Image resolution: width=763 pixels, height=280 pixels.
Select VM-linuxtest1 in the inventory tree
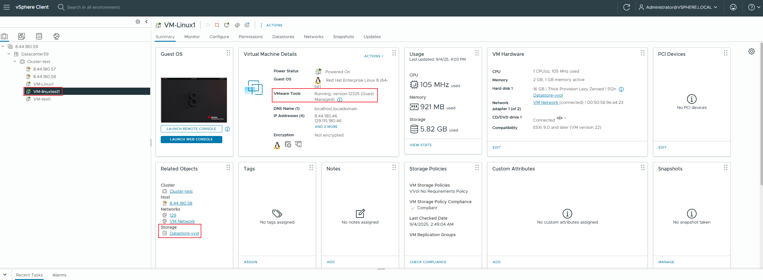point(46,92)
